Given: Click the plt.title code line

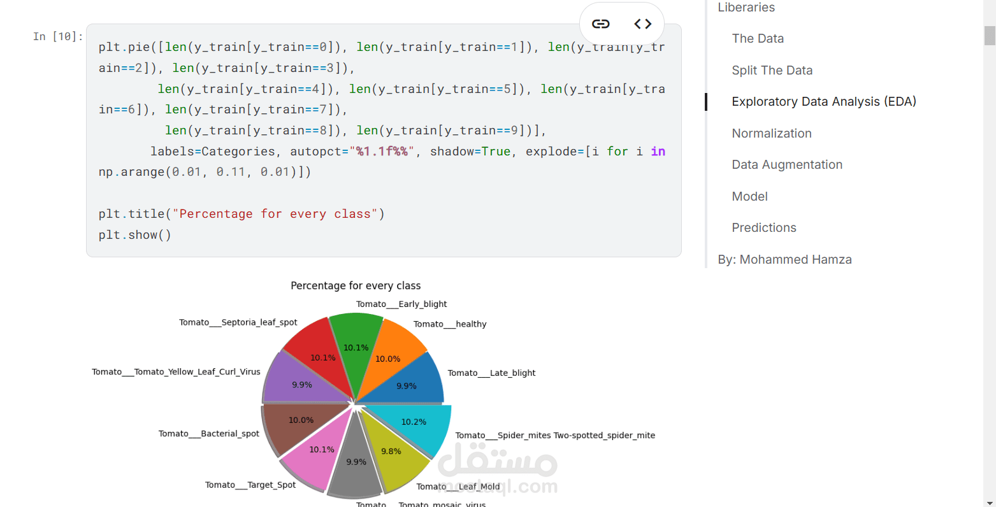Looking at the screenshot, I should [242, 214].
